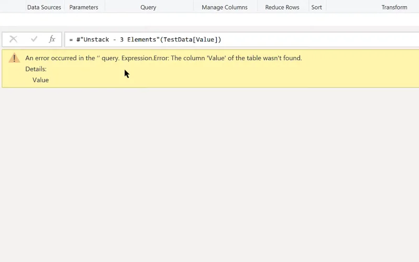Confirm the formula with the checkmark icon

tap(34, 39)
